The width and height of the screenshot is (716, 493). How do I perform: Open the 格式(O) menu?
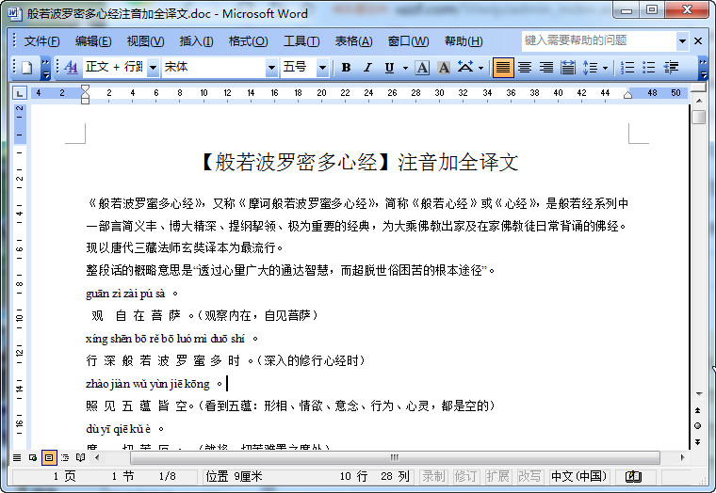pyautogui.click(x=248, y=41)
